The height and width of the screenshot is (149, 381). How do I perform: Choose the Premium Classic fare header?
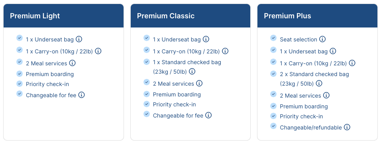[190, 16]
